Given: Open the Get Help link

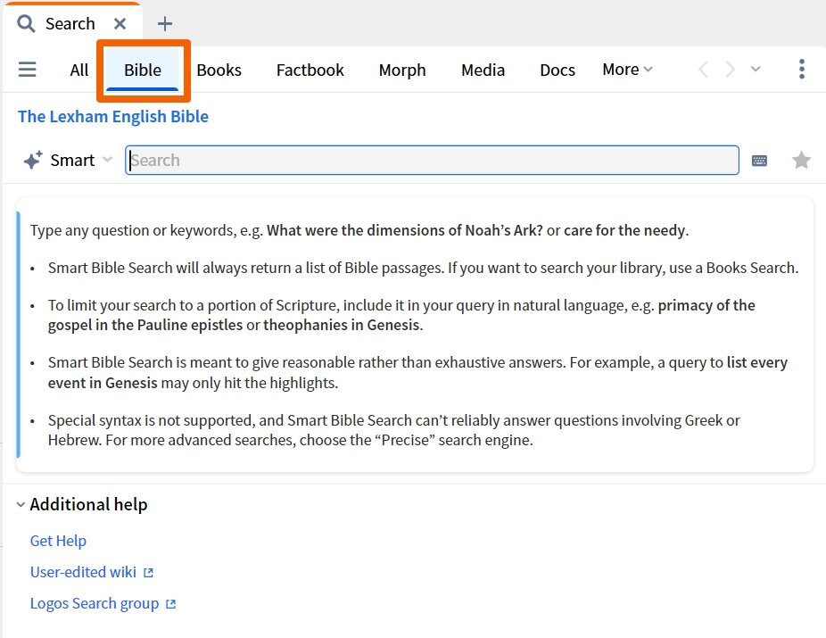Looking at the screenshot, I should pos(58,541).
